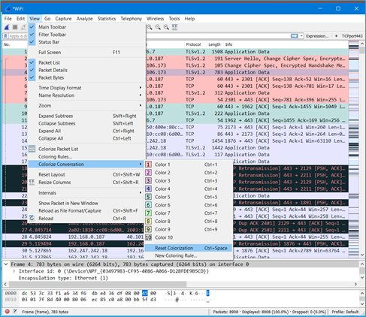Open Colorize Conversation submenu
Image resolution: width=366 pixels, height=317 pixels.
(86, 165)
